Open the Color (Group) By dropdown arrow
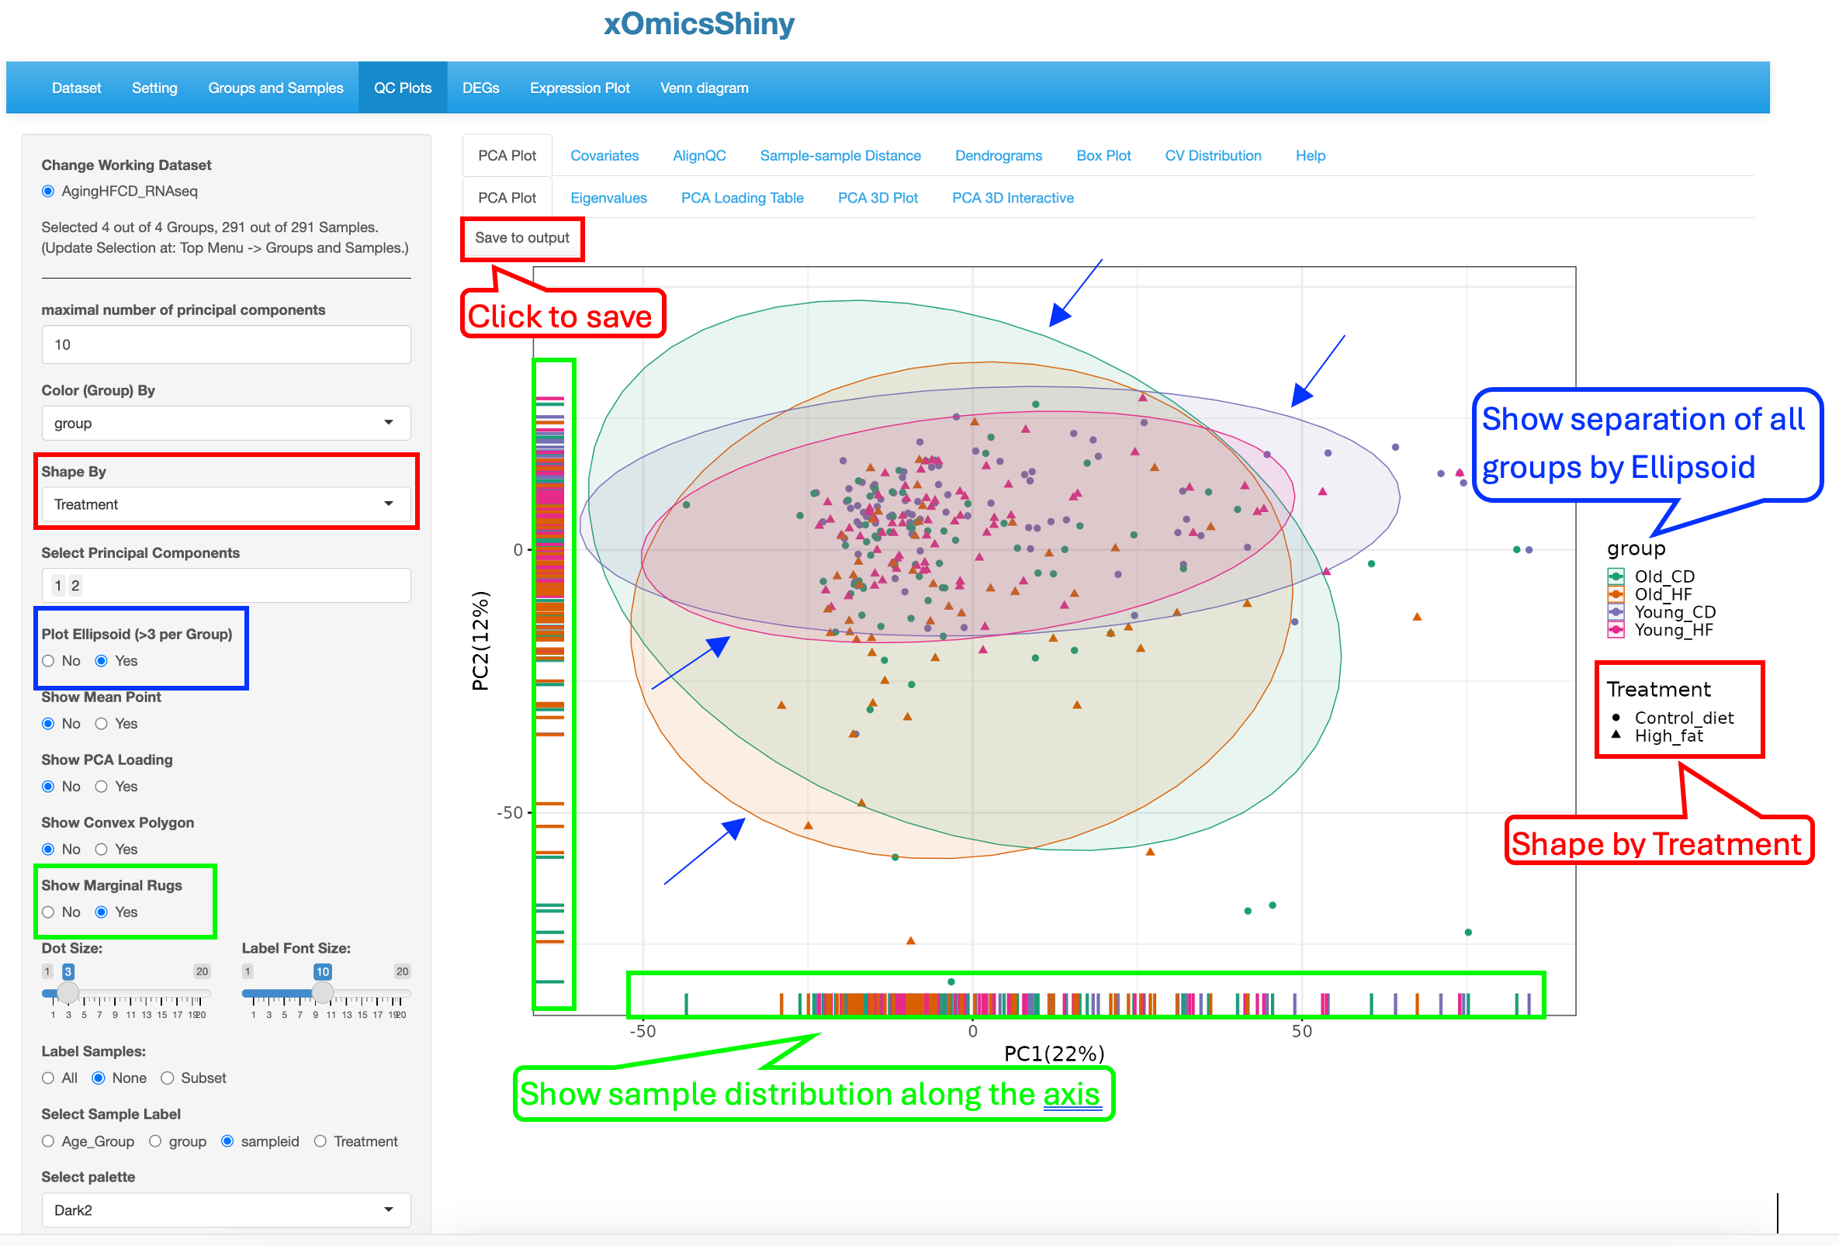Image resolution: width=1839 pixels, height=1246 pixels. (x=389, y=423)
